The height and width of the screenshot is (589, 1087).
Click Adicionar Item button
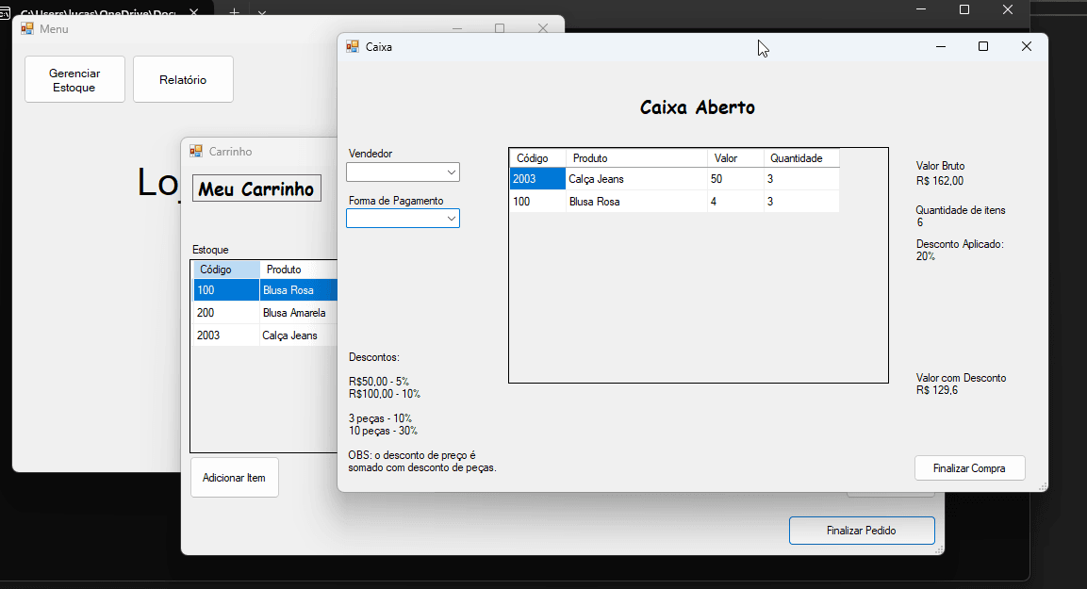click(235, 478)
